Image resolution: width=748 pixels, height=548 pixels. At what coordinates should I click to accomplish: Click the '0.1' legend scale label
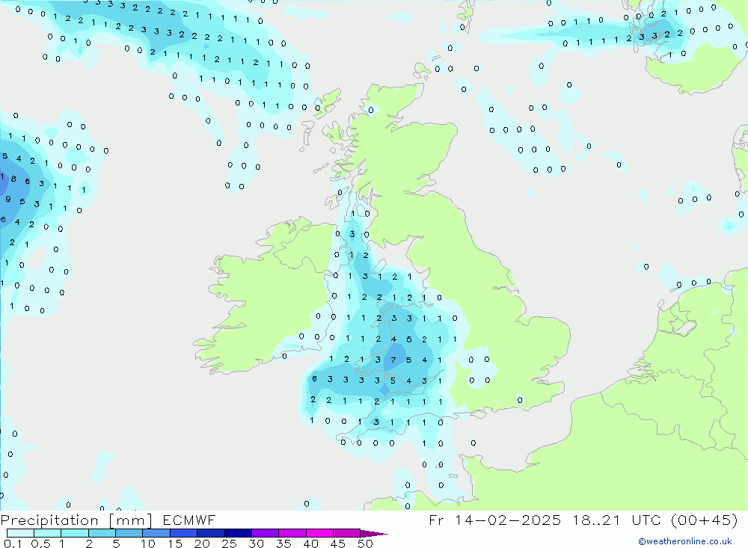tap(13, 544)
